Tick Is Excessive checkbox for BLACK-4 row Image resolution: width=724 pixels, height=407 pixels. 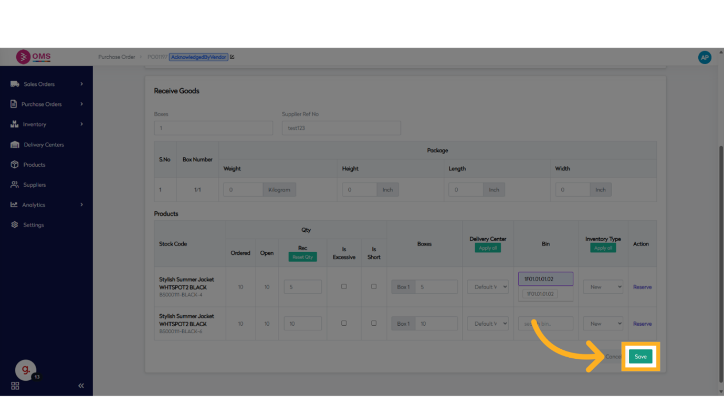click(344, 286)
